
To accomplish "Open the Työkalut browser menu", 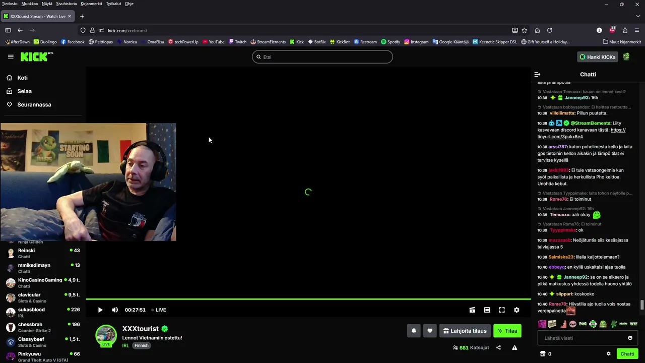I will [113, 4].
